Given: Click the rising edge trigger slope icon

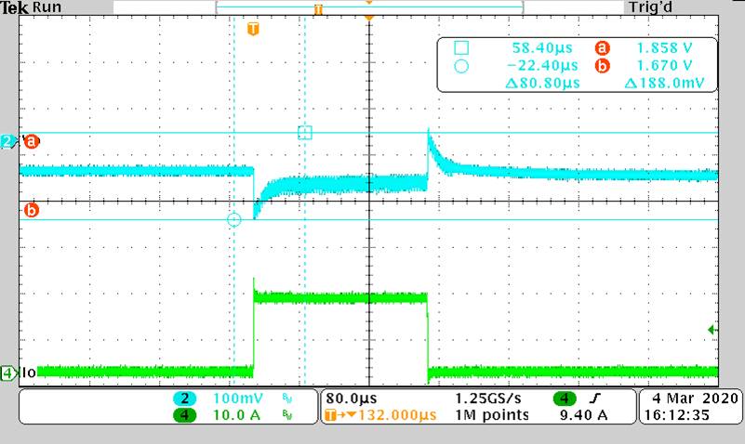Looking at the screenshot, I should 591,398.
